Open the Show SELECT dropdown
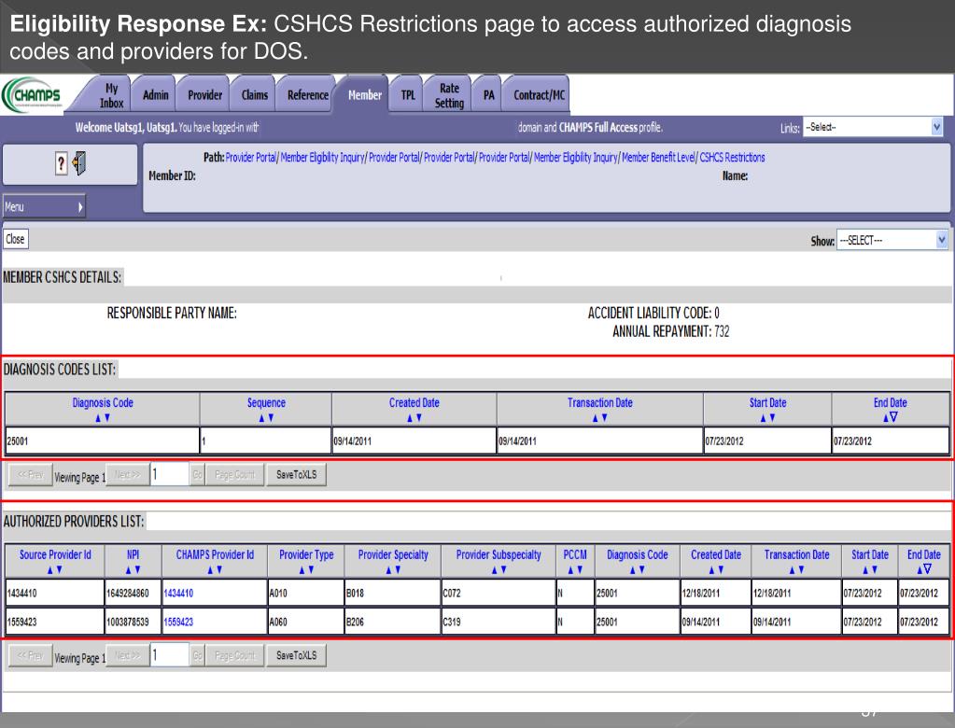 [x=892, y=240]
